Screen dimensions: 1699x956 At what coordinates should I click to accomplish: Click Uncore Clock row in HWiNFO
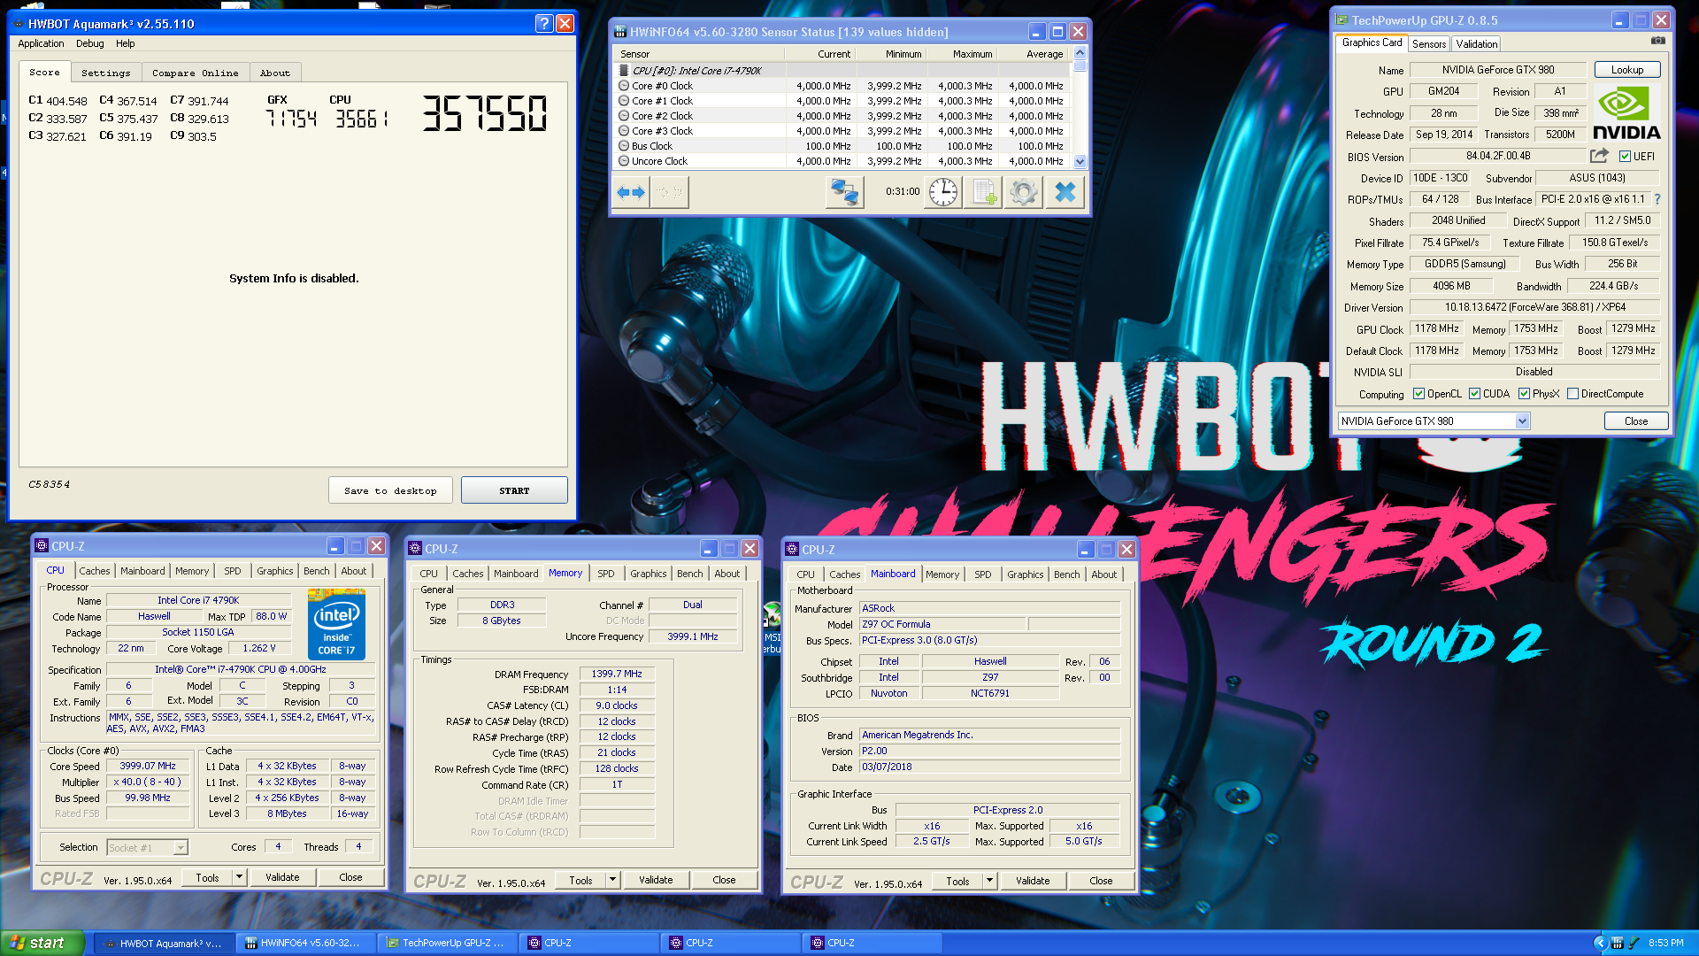coord(842,161)
